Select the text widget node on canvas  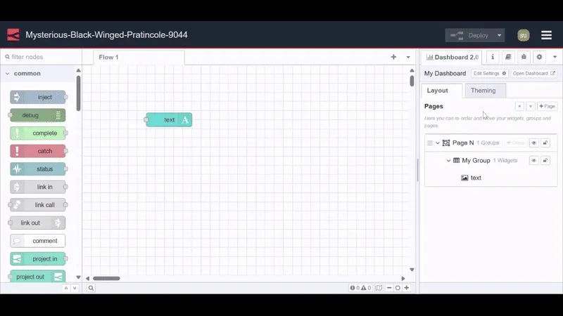pos(169,119)
